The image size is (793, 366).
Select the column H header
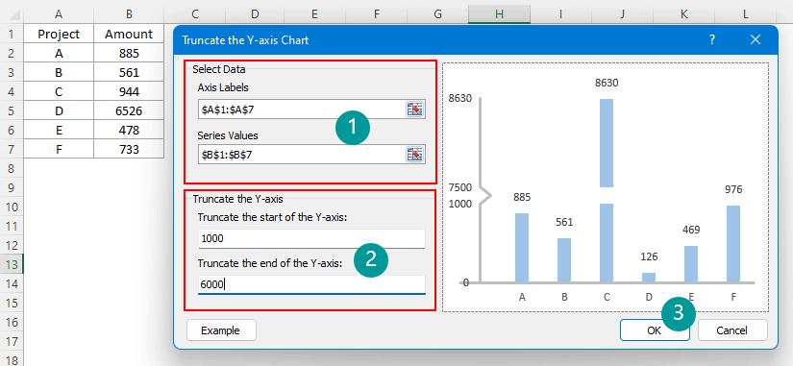[499, 14]
